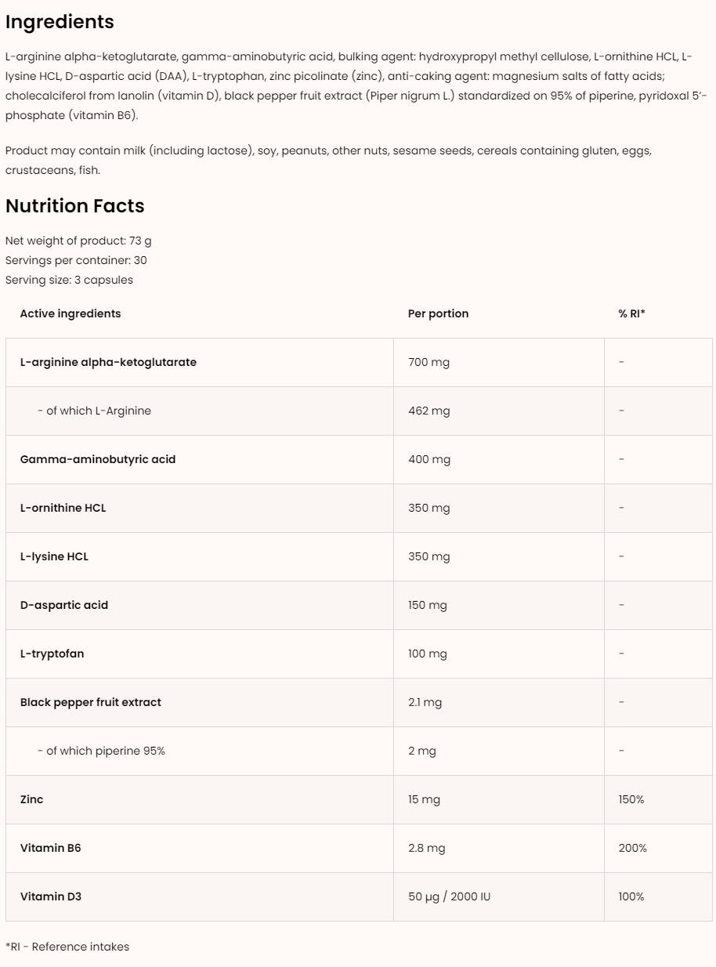Click the Ingredients heading
The width and height of the screenshot is (716, 967).
click(x=60, y=22)
